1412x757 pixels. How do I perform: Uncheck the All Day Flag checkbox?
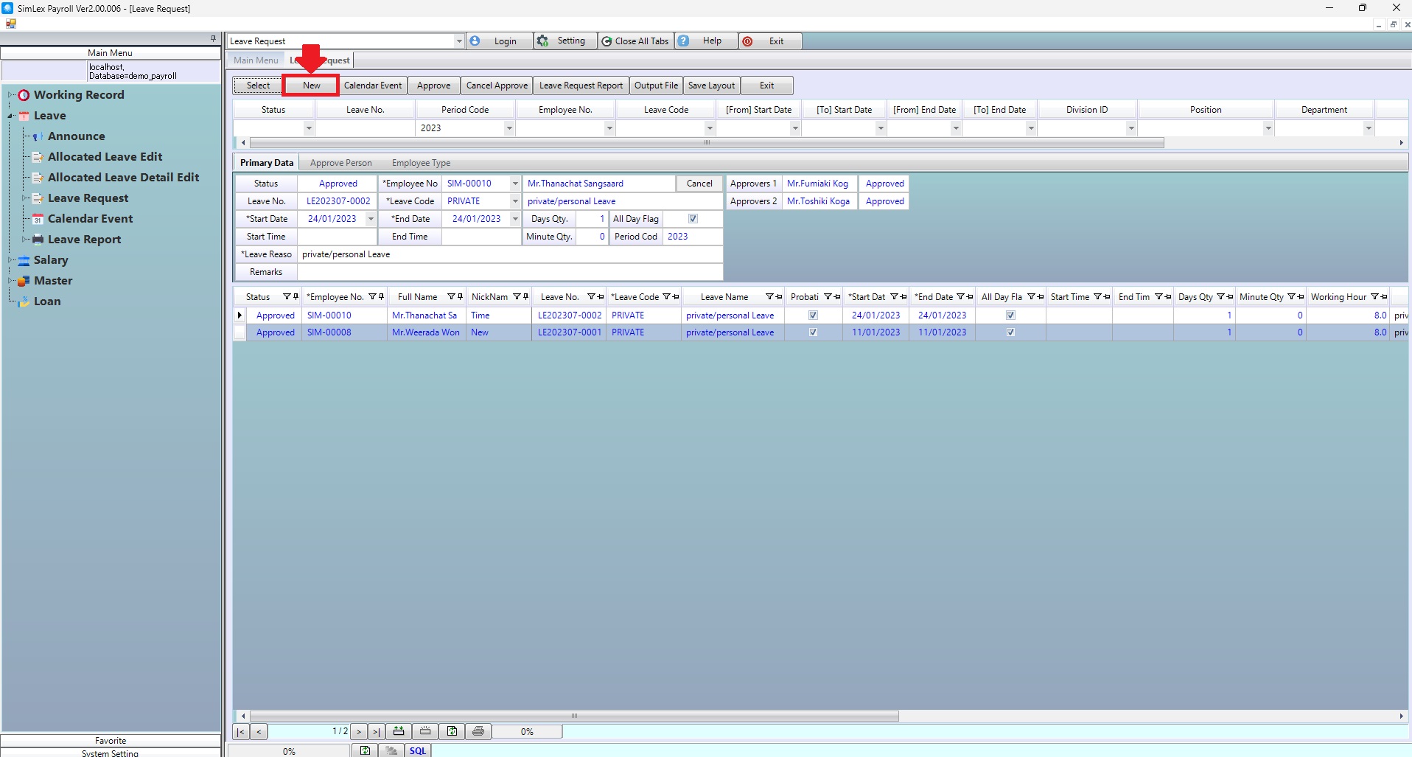693,219
